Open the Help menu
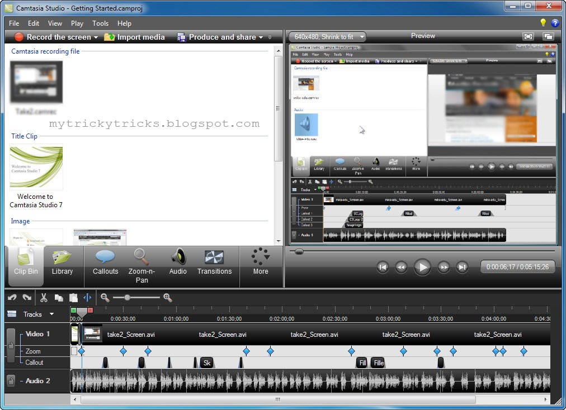566x410 pixels. click(x=124, y=23)
